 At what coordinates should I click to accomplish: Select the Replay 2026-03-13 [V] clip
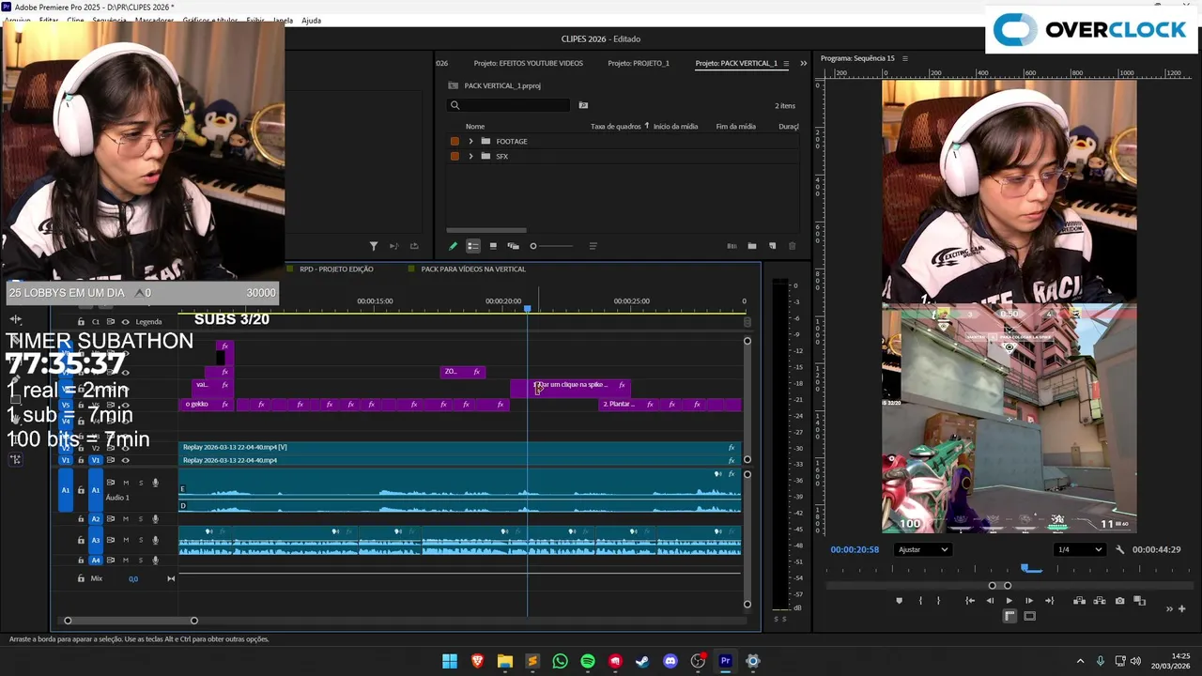[460, 447]
